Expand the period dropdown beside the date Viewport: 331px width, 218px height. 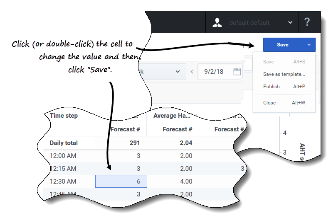tap(178, 72)
